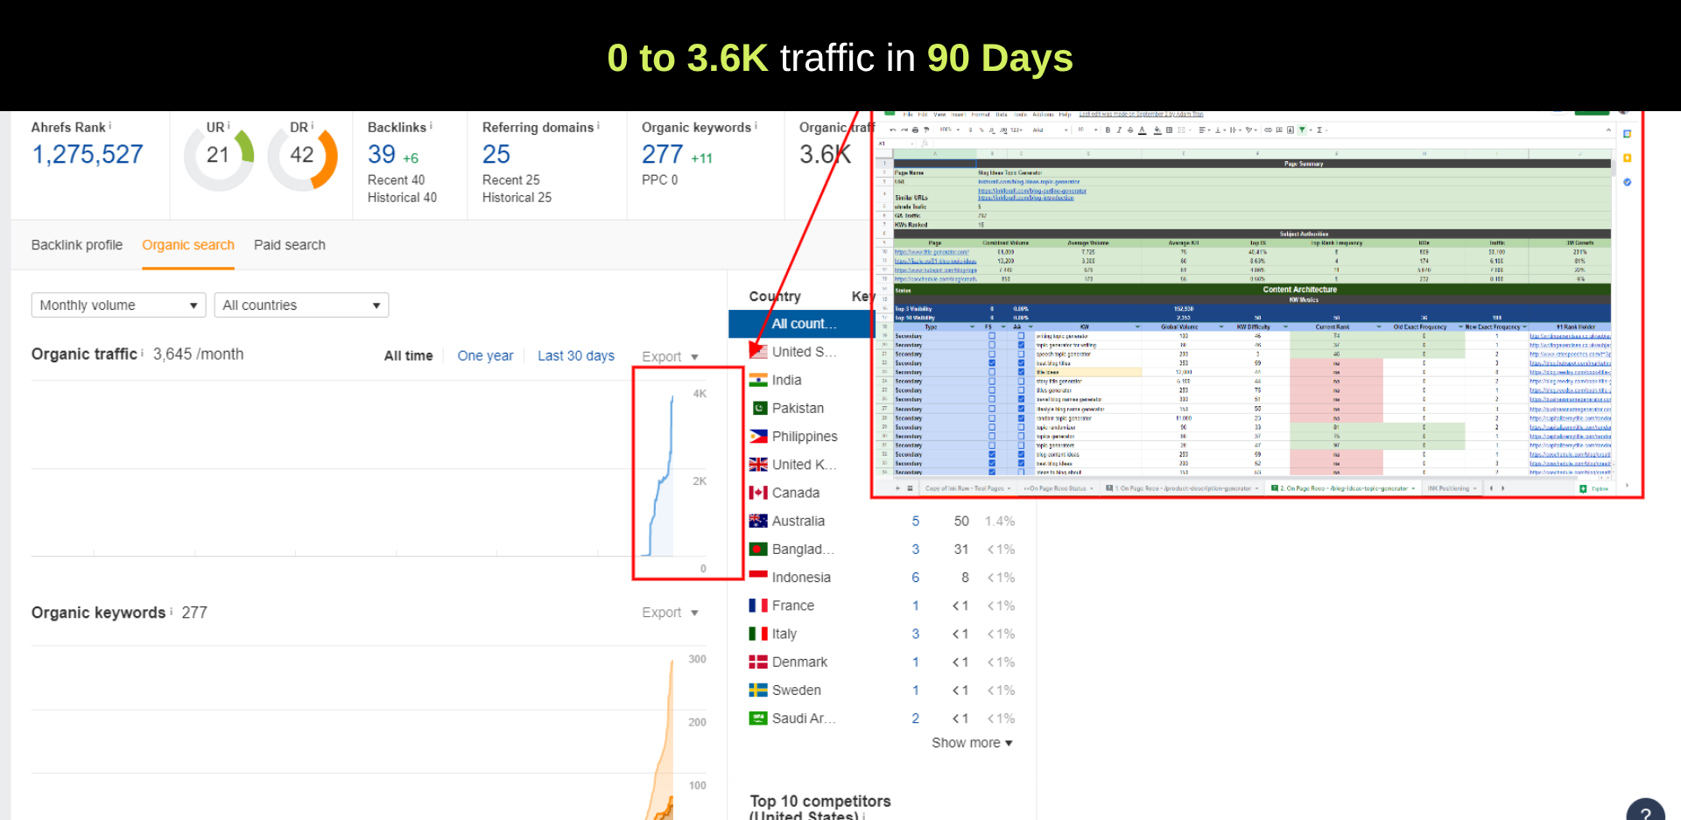This screenshot has height=820, width=1681.
Task: Click Canada flag icon
Action: [x=758, y=493]
